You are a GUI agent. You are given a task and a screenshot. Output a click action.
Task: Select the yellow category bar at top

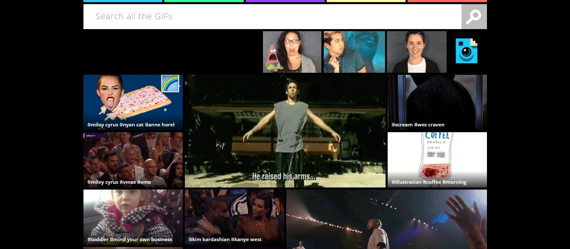pos(366,1)
